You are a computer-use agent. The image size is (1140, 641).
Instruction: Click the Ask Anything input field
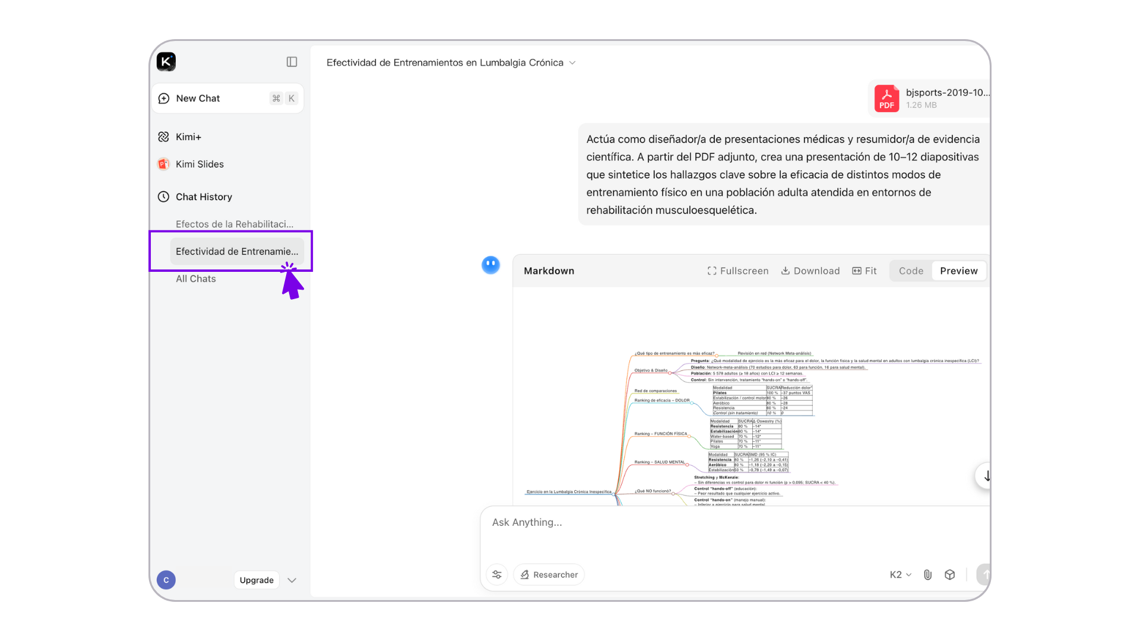coord(712,522)
